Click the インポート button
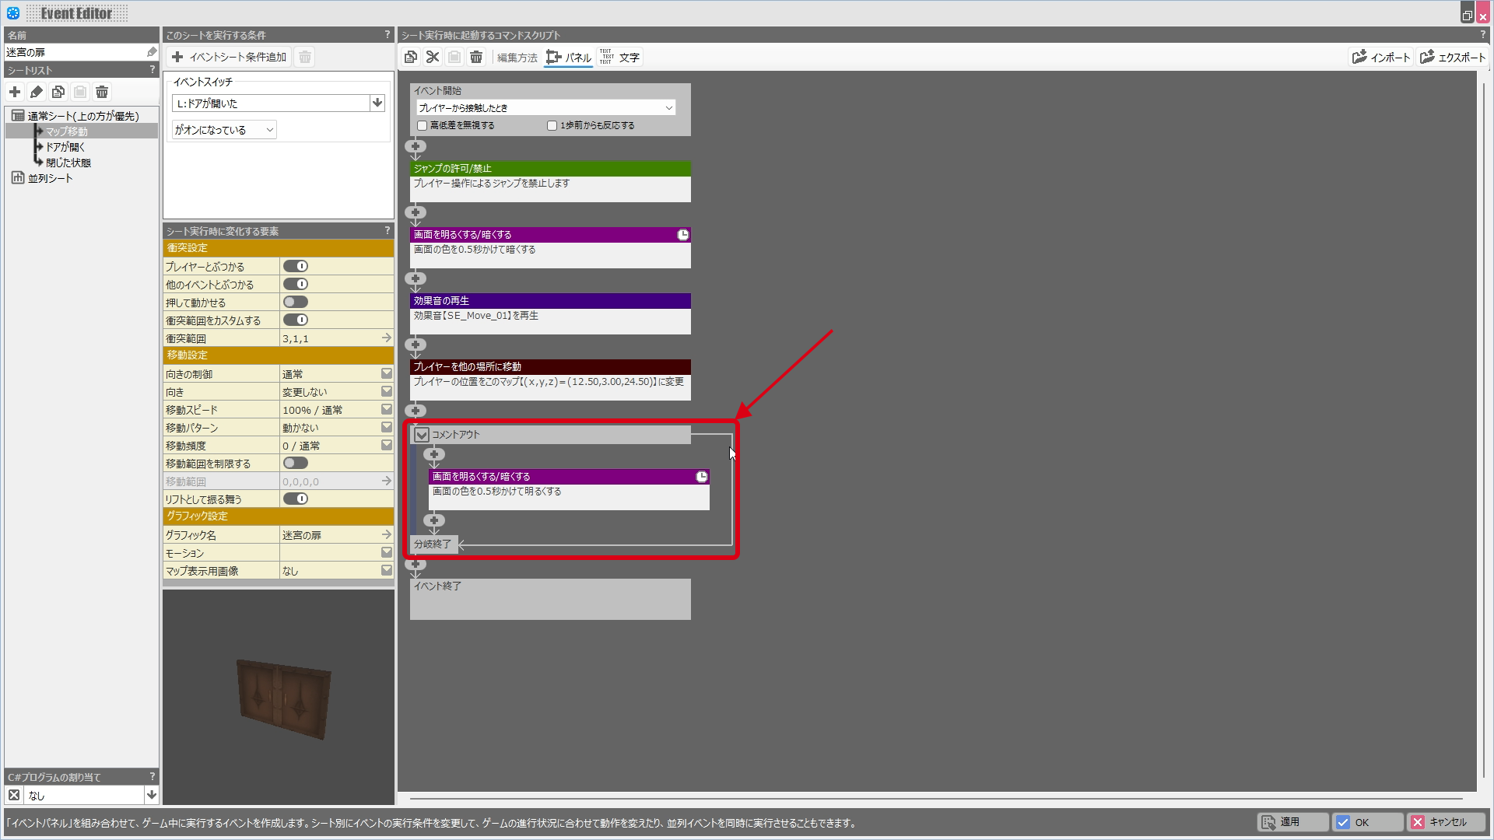The image size is (1494, 840). coord(1381,57)
